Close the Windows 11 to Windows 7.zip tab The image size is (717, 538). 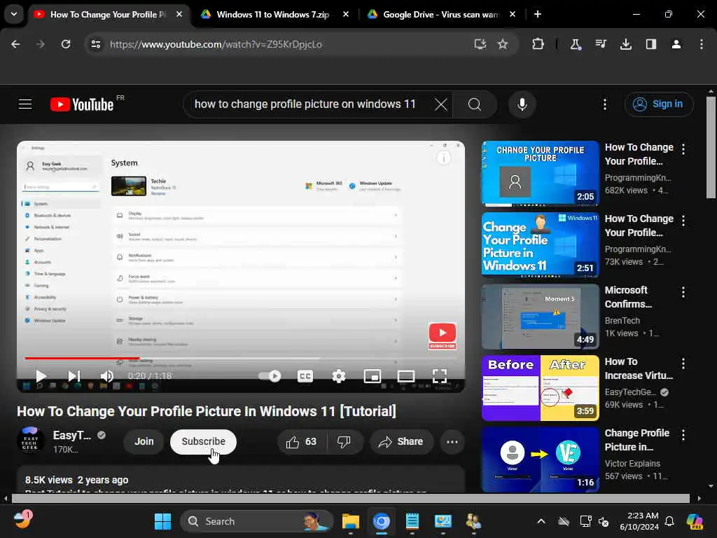(x=346, y=14)
